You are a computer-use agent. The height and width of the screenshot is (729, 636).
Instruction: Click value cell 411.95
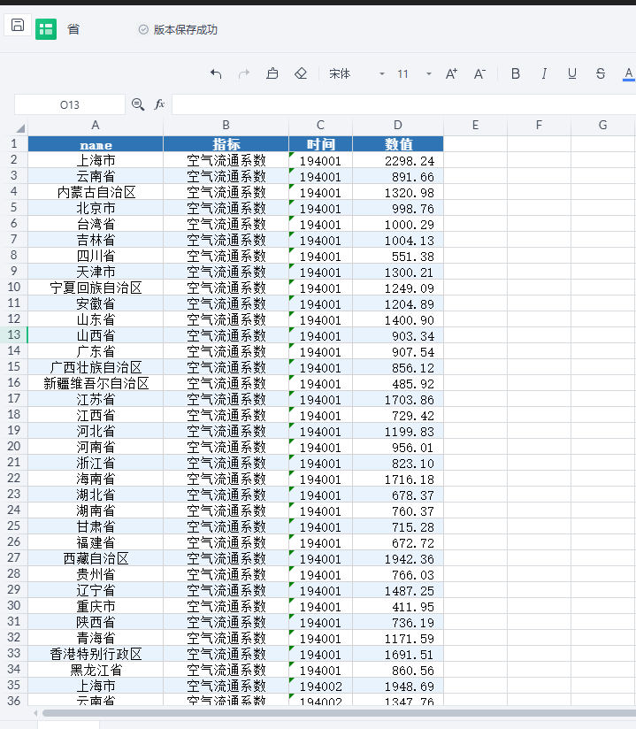click(398, 606)
